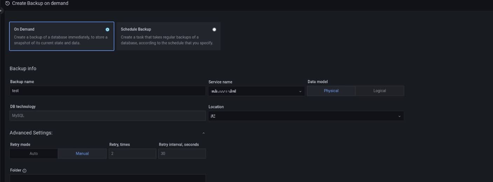Collapse the Advanced Settings section

[204, 133]
